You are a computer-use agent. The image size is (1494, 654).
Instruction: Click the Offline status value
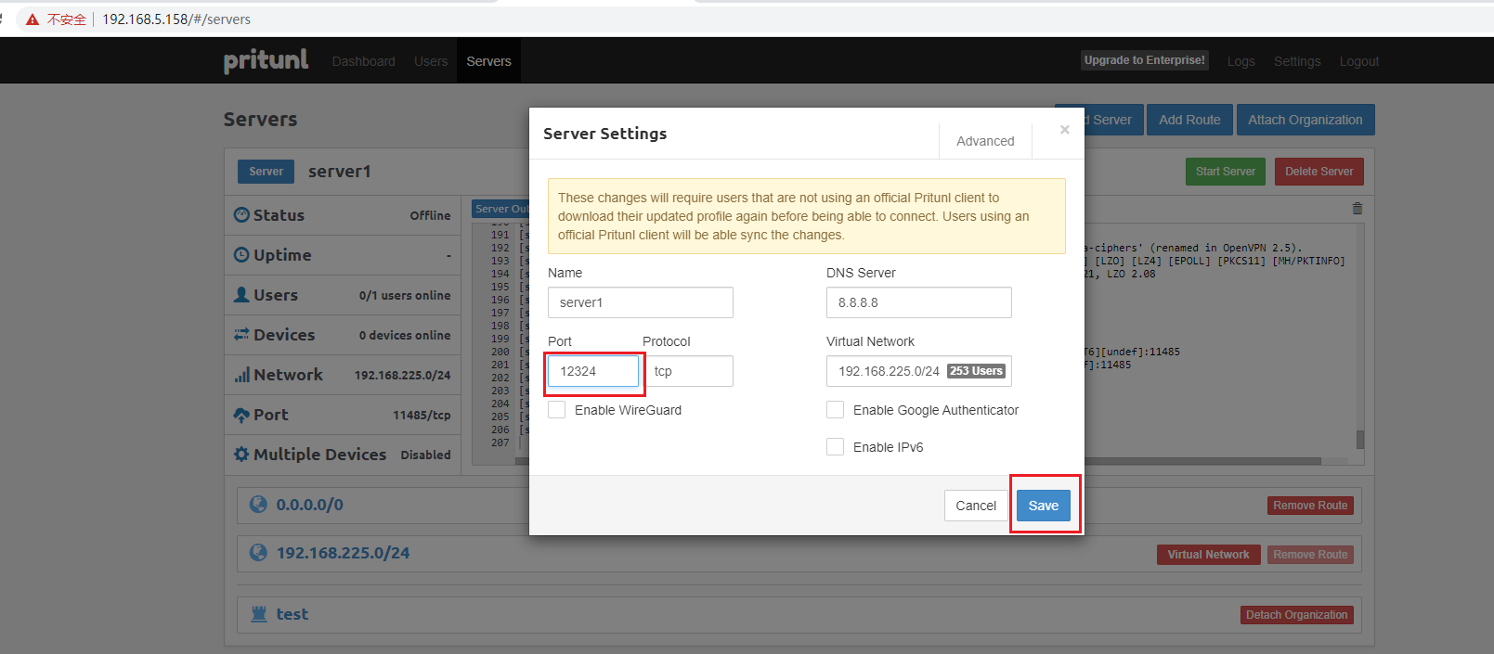pyautogui.click(x=431, y=215)
